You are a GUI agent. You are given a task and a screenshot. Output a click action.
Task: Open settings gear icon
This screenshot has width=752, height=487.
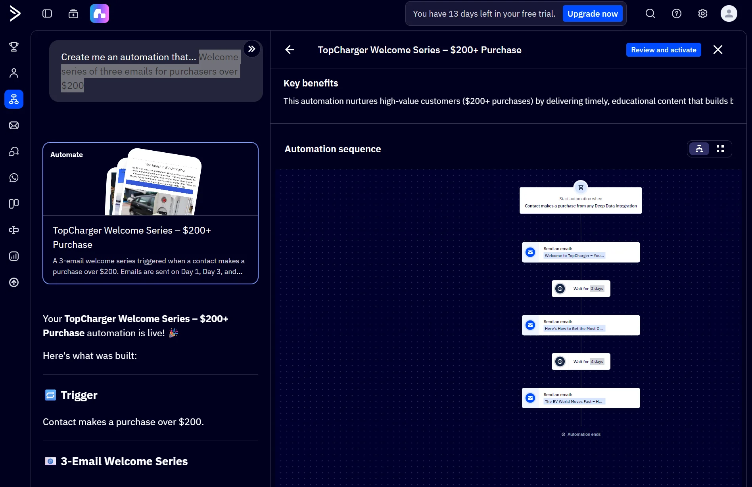pos(703,13)
